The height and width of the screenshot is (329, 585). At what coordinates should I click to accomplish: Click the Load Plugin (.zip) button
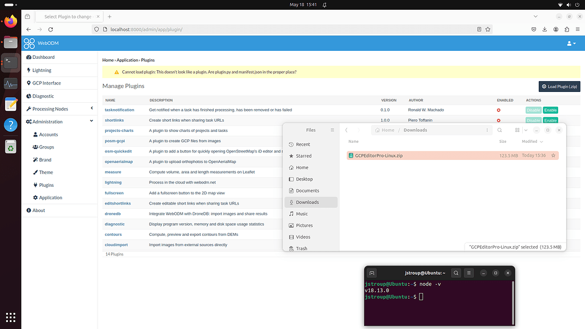559,86
